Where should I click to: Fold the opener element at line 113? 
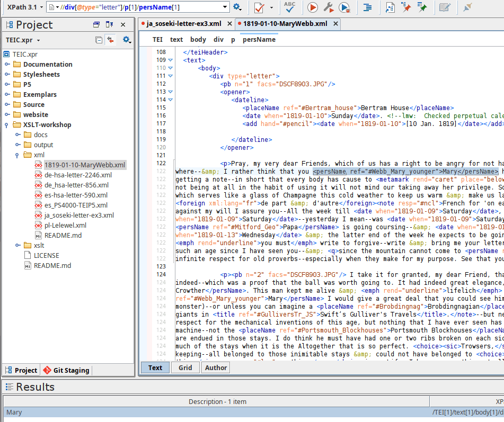[x=170, y=92]
